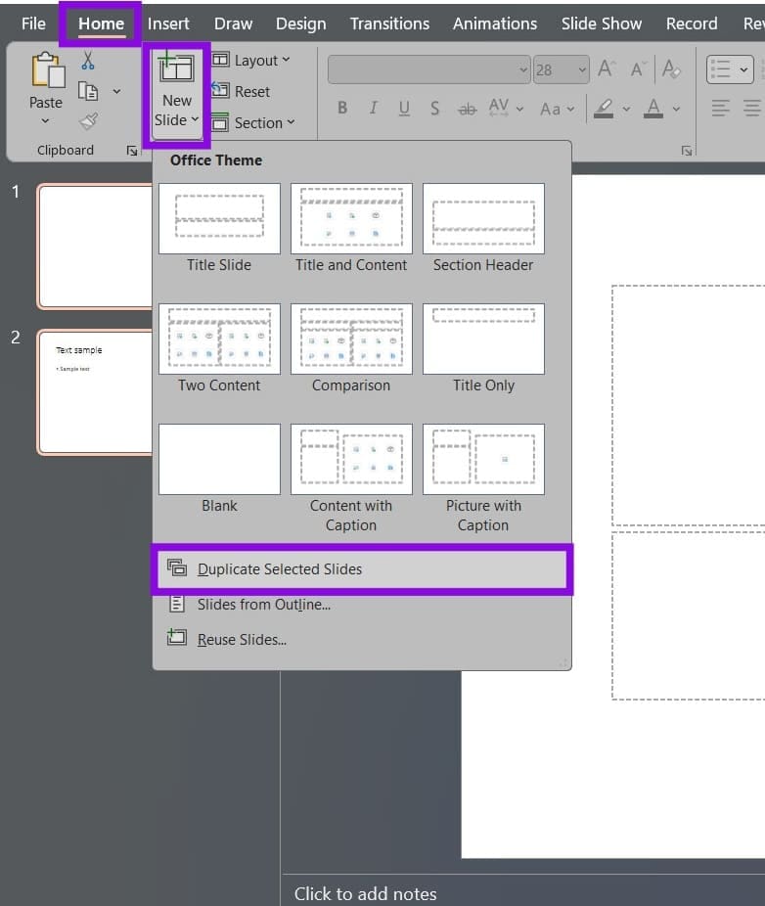Click the Cut scissors icon
Image resolution: width=765 pixels, height=906 pixels.
(88, 60)
